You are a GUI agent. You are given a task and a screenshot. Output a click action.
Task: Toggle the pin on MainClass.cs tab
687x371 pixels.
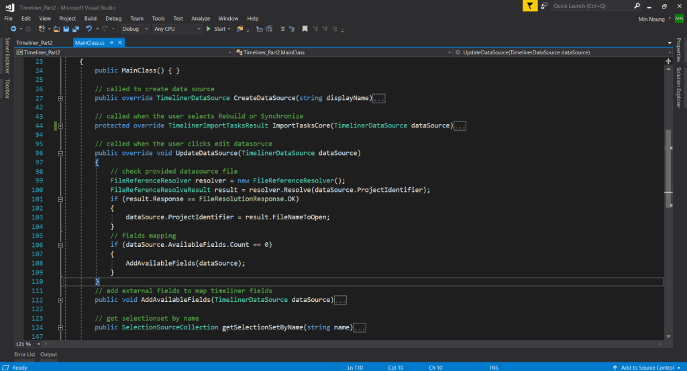click(x=111, y=42)
